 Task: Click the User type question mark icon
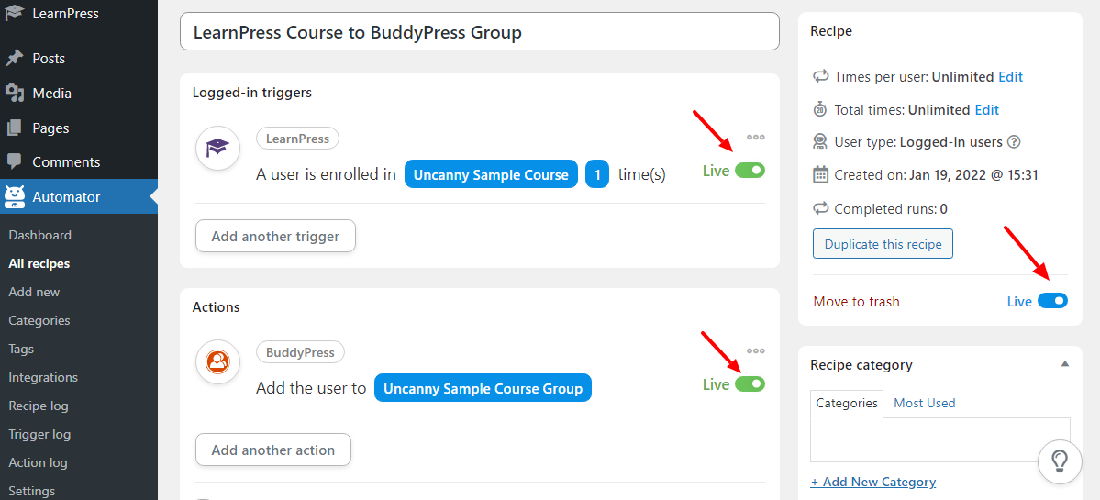coord(1014,141)
